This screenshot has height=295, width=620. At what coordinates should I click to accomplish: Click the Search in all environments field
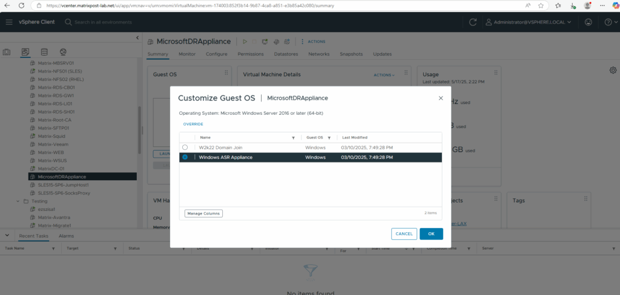(x=103, y=22)
